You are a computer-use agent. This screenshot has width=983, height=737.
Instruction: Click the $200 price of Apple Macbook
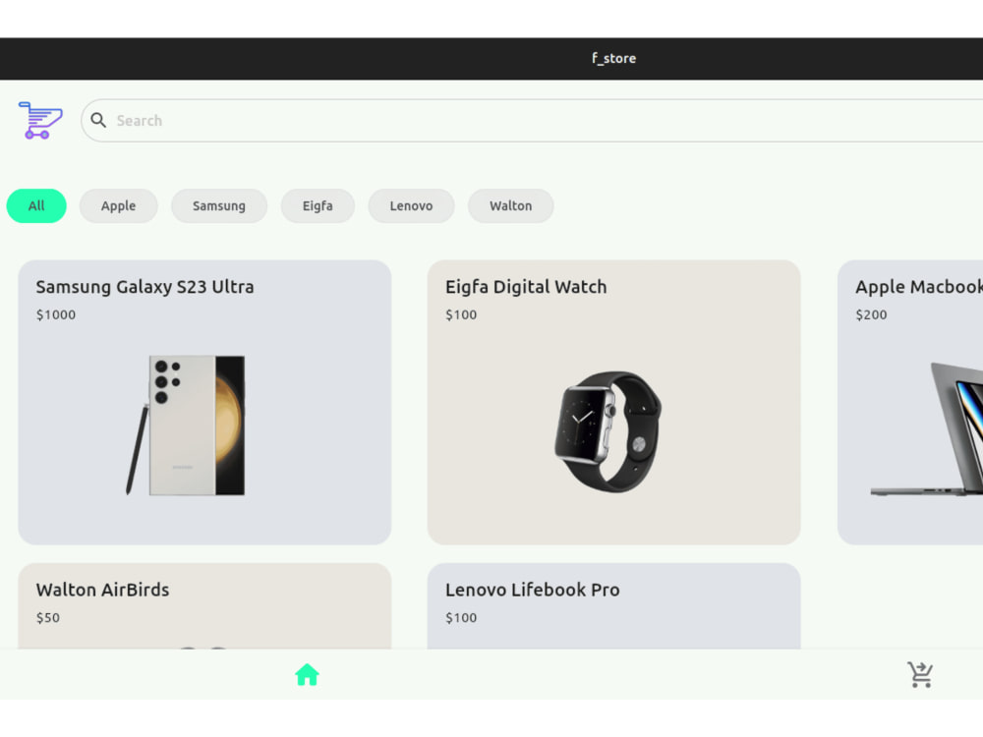click(x=871, y=314)
